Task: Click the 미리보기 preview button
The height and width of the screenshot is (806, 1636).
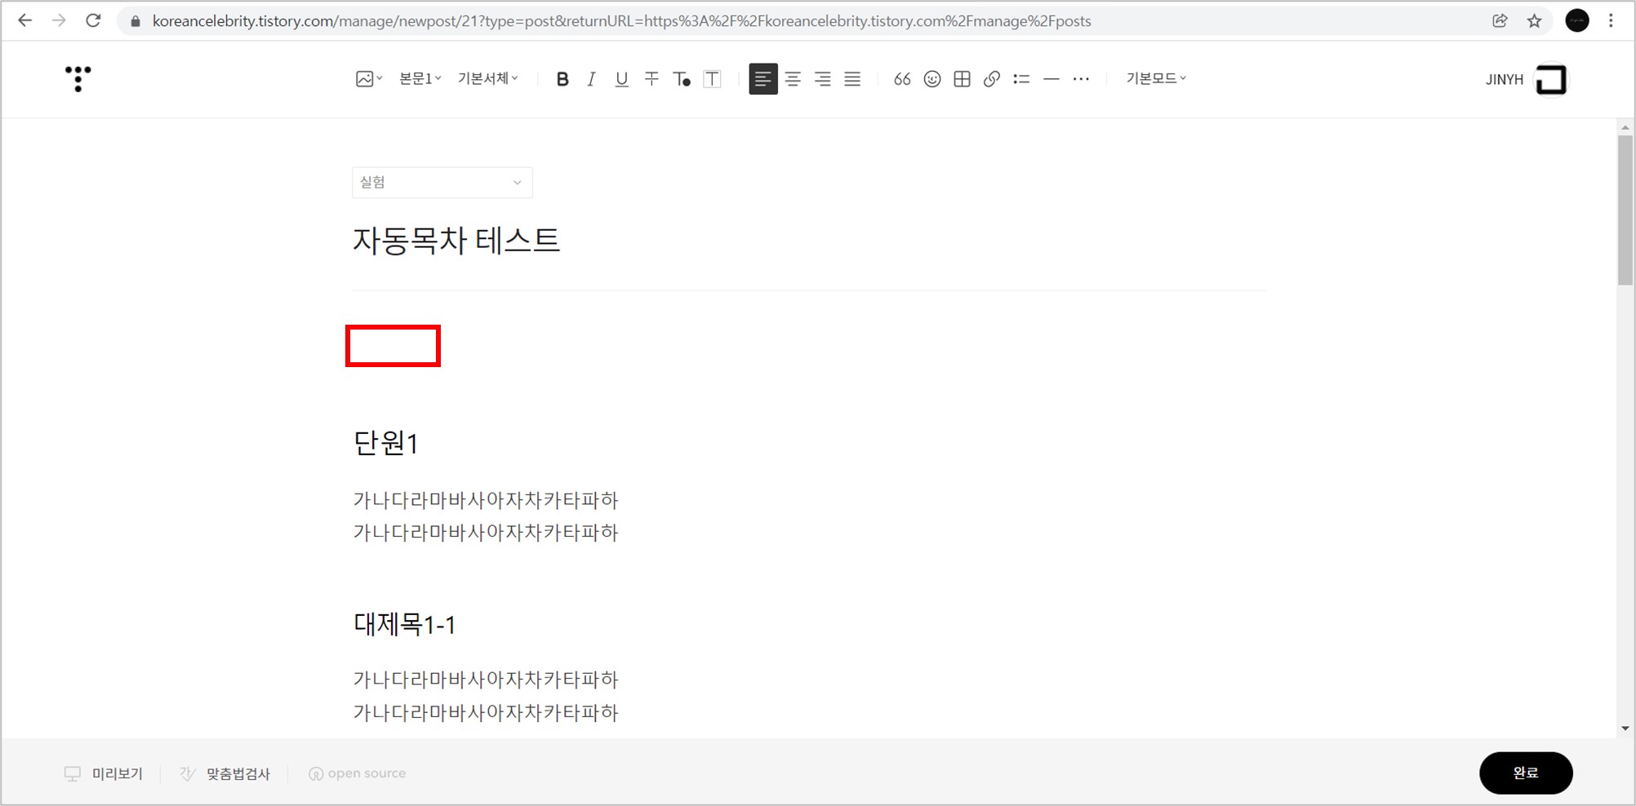Action: [x=104, y=773]
